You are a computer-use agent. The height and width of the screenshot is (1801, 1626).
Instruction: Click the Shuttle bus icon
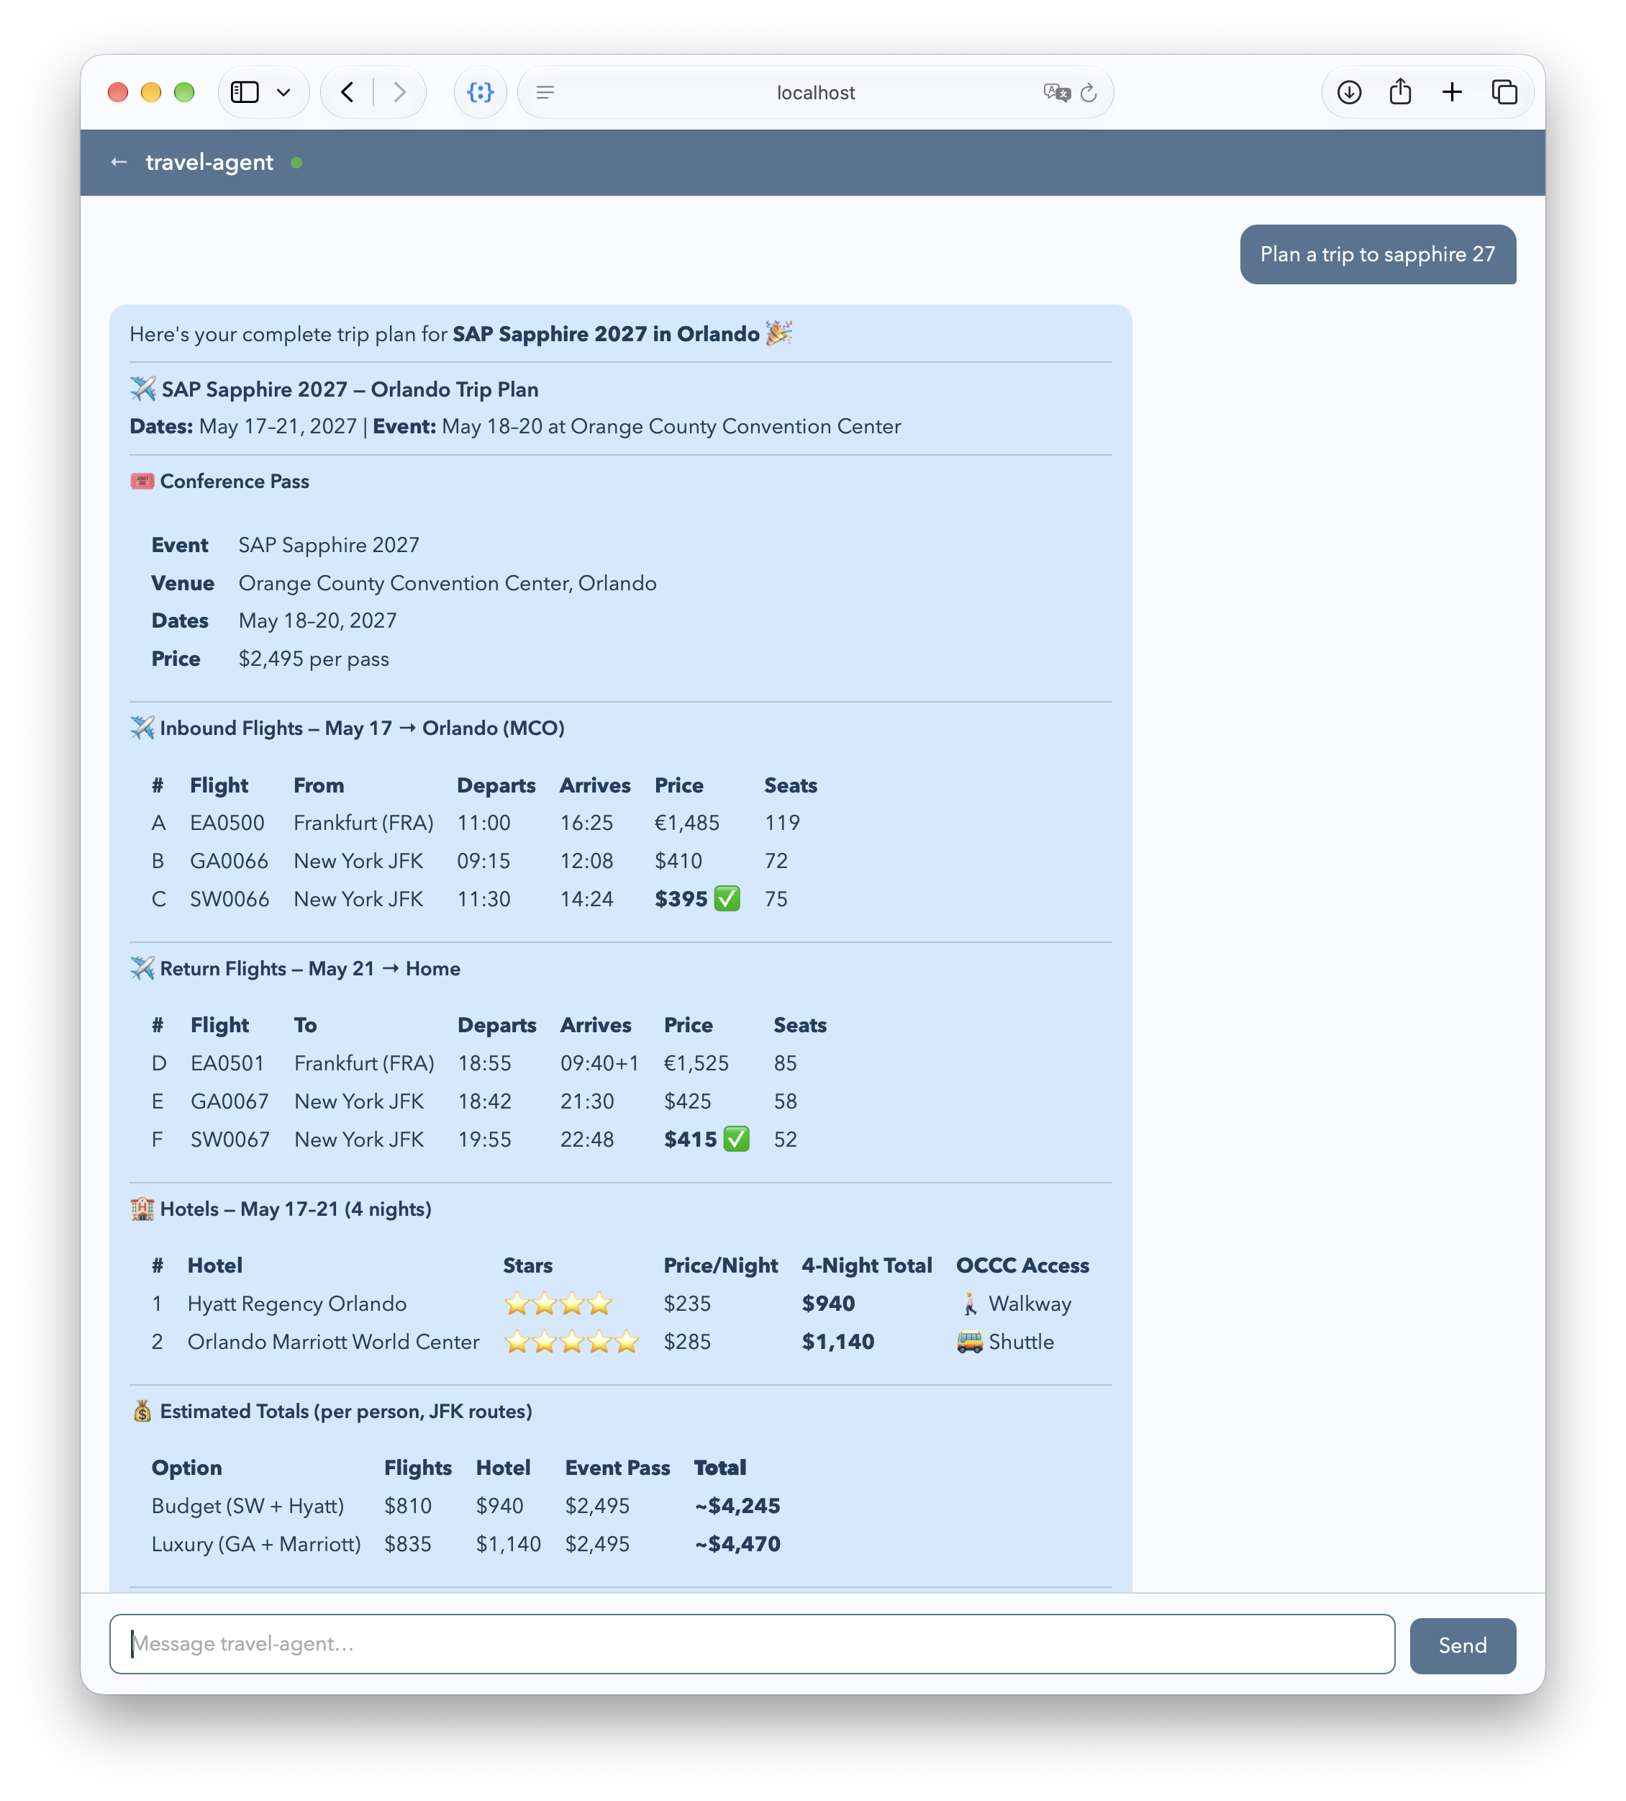(969, 1341)
